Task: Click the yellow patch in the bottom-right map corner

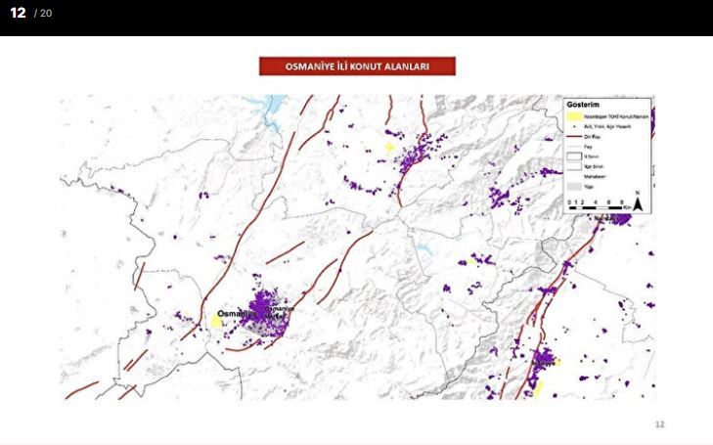Action: coord(537,388)
